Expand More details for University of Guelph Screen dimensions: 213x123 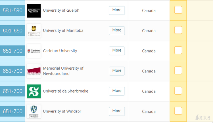(x=117, y=10)
